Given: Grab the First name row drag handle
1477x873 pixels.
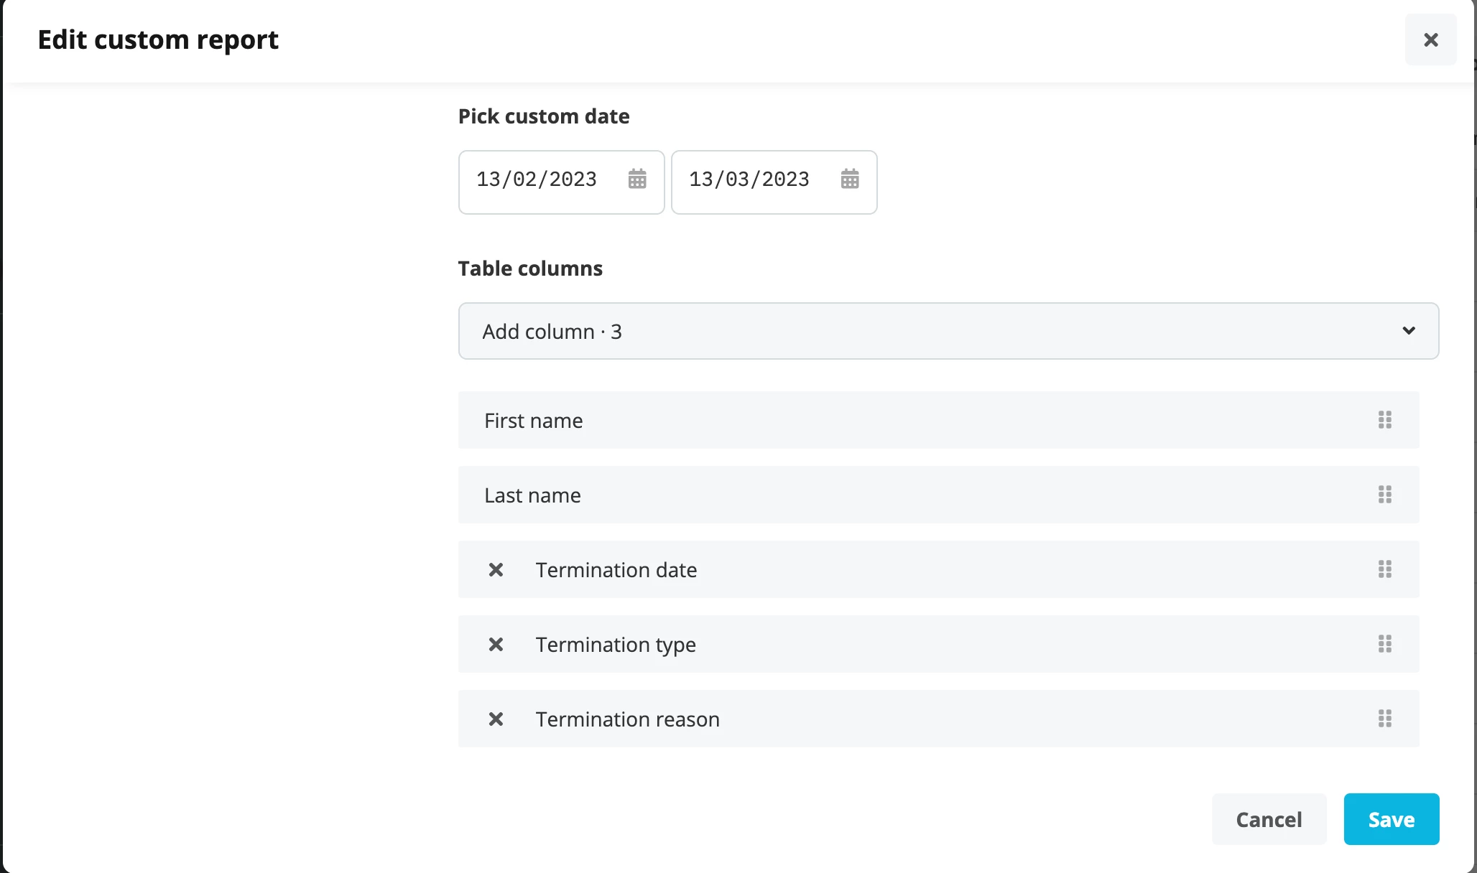Looking at the screenshot, I should (x=1385, y=420).
